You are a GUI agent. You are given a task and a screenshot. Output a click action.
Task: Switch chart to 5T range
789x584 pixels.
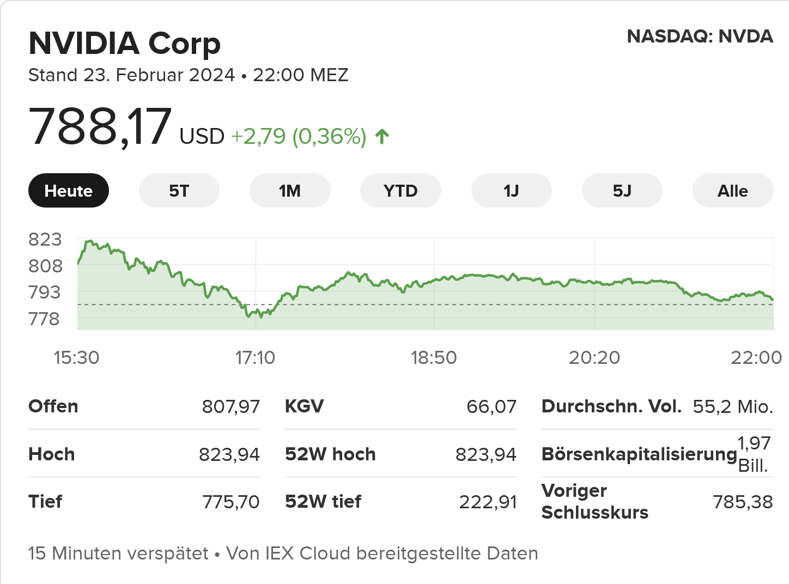coord(179,191)
